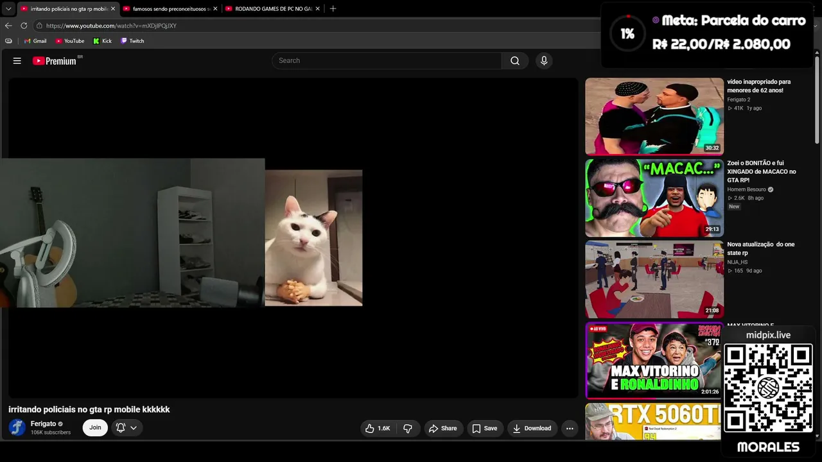View site information icon beside the URL

(39, 26)
